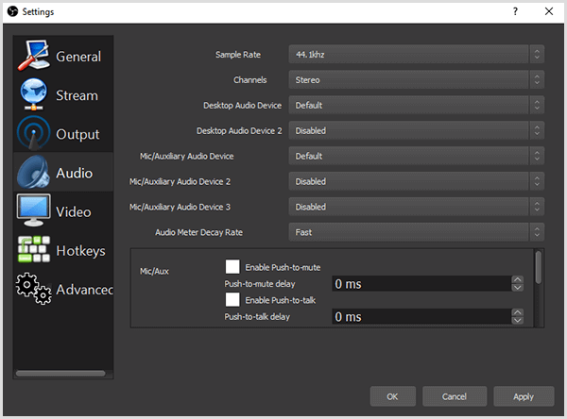Click the Push-to-mute delay label
Screen dimensions: 567x419
(260, 284)
